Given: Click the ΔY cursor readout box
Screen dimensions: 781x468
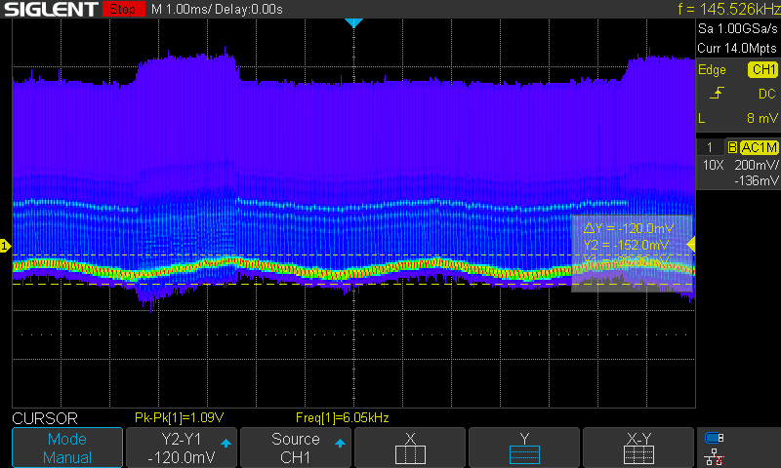Looking at the screenshot, I should click(x=631, y=252).
